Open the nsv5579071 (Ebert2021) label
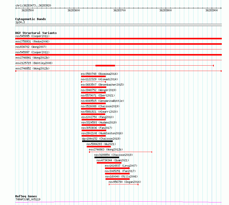 [x=98, y=95]
